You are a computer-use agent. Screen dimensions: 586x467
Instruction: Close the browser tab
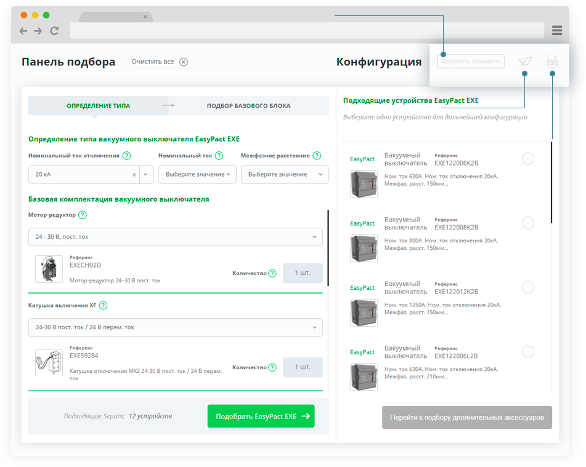coord(145,17)
